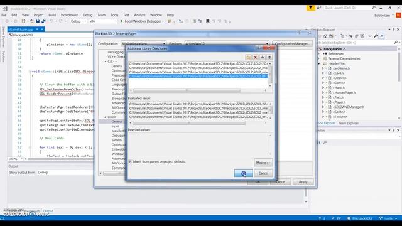Click horizontal scrollbar of directories list
The width and height of the screenshot is (402, 226).
click(x=187, y=90)
